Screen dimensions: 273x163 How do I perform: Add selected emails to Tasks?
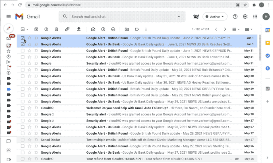coord(113,29)
